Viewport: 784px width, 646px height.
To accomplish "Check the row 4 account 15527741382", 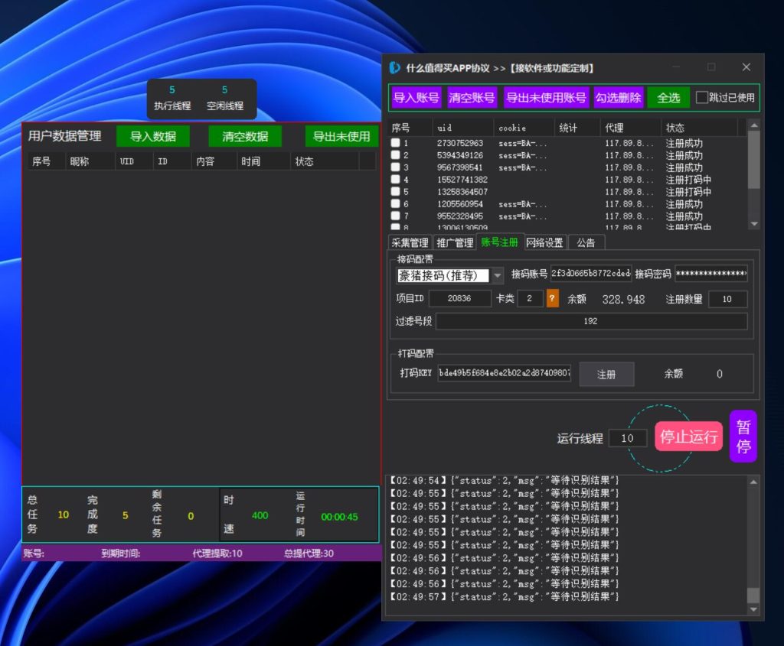I will [395, 180].
